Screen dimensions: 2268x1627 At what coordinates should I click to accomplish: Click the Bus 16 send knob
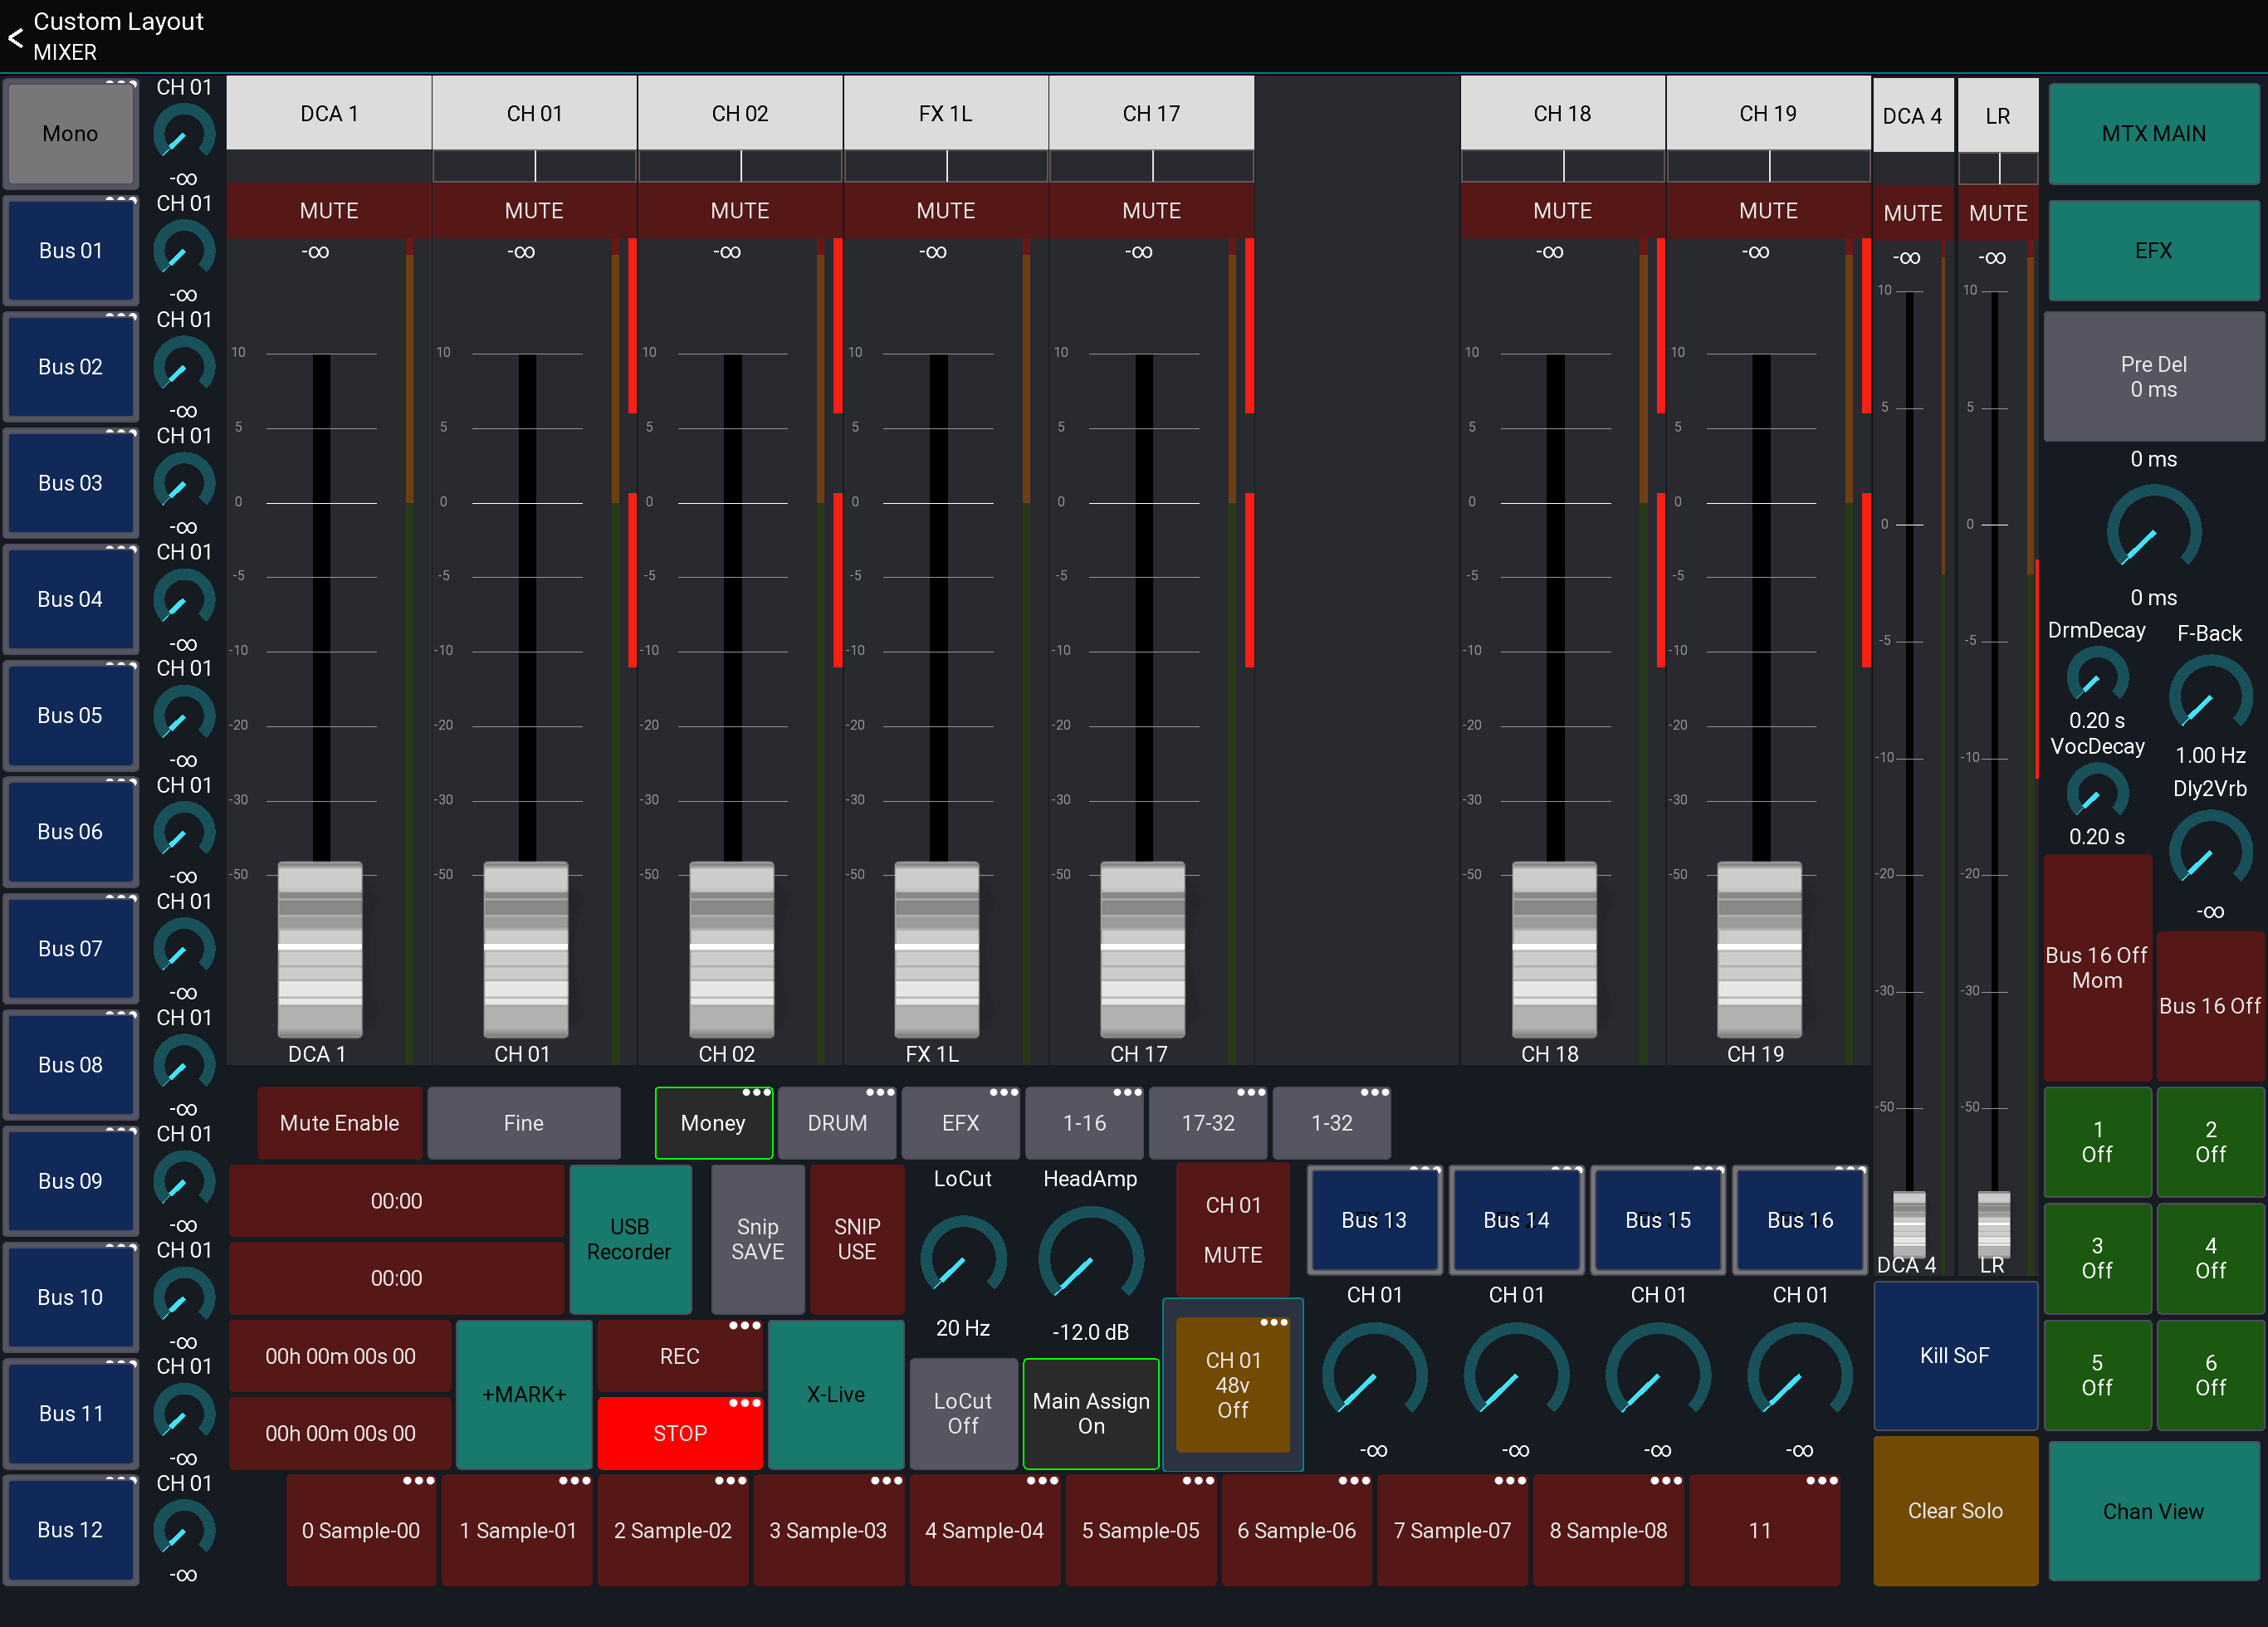click(1798, 1378)
